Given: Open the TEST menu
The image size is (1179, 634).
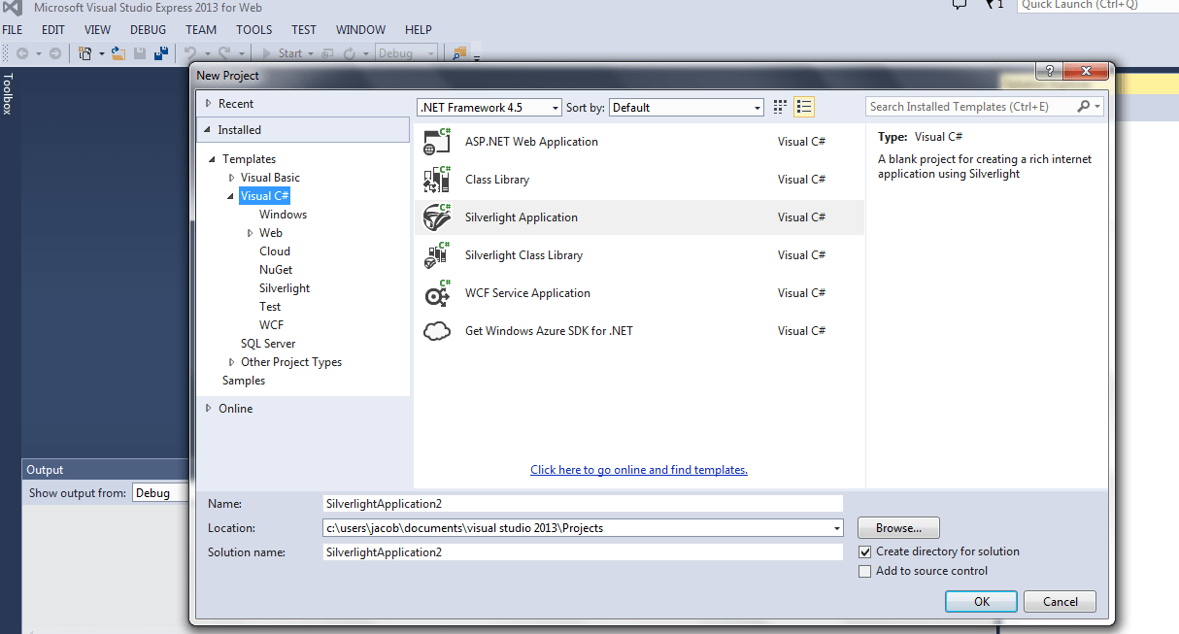Looking at the screenshot, I should [304, 30].
